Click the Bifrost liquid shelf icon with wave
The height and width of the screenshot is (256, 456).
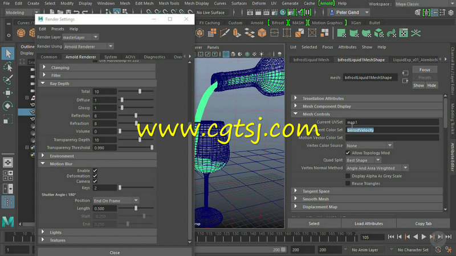392,33
